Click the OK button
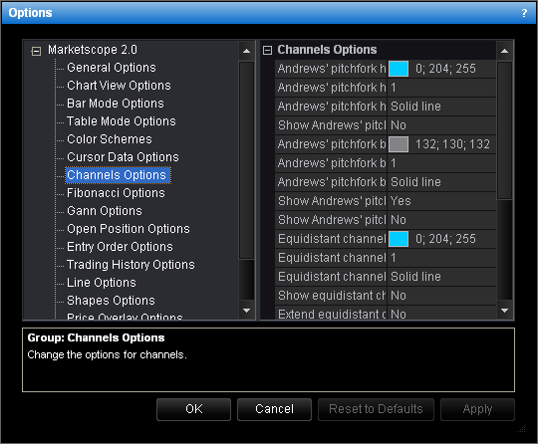 (194, 409)
